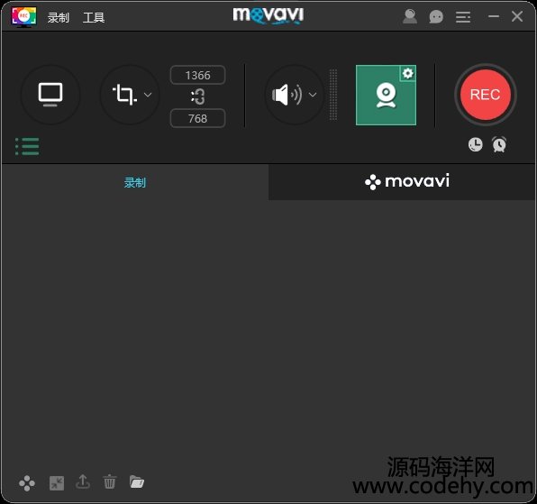
Task: Switch to the movavi tab
Action: (403, 182)
